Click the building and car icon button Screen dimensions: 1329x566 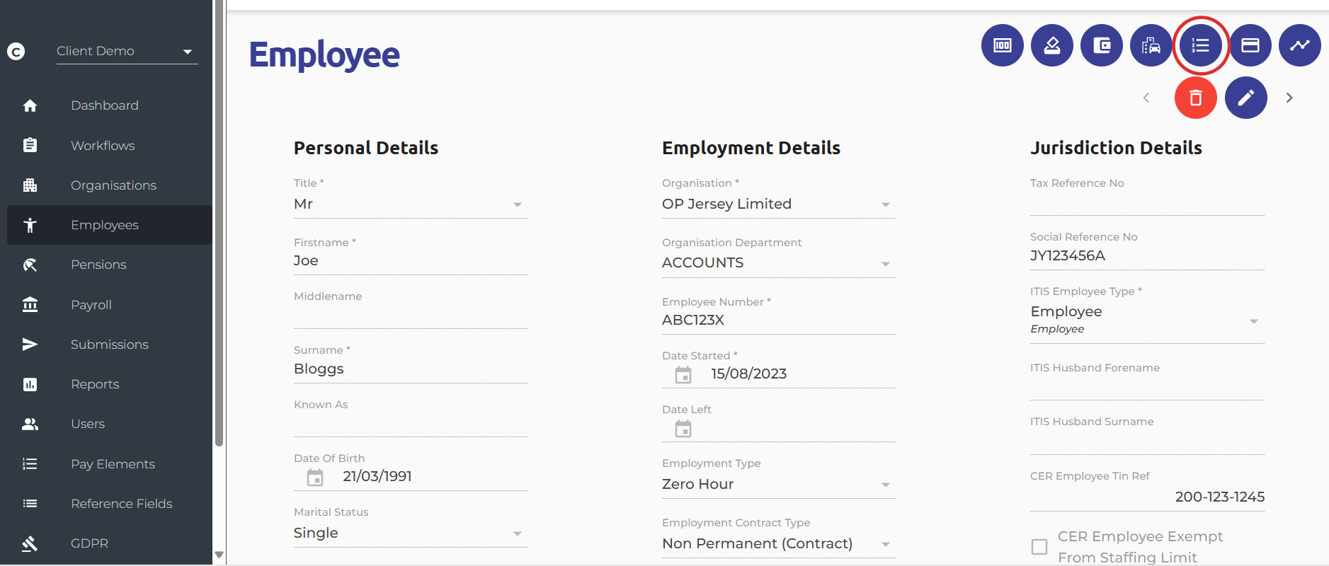pyautogui.click(x=1151, y=45)
